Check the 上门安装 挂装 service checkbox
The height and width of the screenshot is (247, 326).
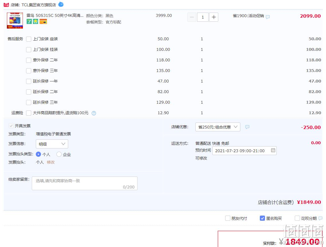tap(29, 49)
